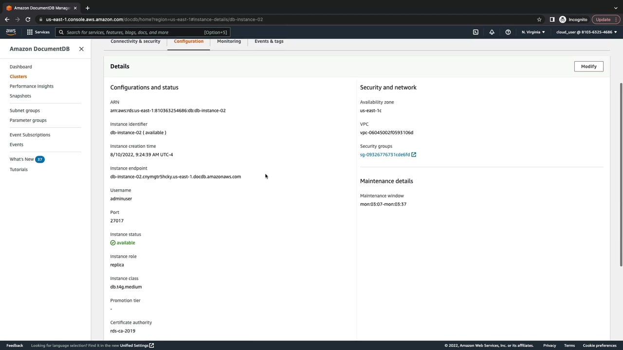Open Cookie preferences in the footer
This screenshot has width=623, height=350.
600,346
